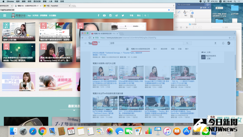This screenshot has height=137, width=243.
Task: Open the YouTube guide menu icon
Action: (x=85, y=43)
